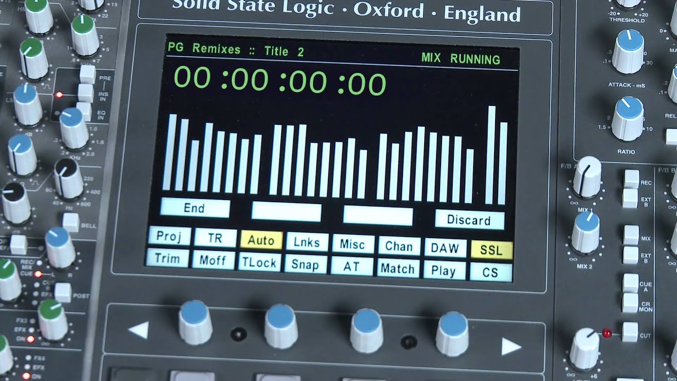
Task: Push the CR MON button
Action: tap(630, 303)
